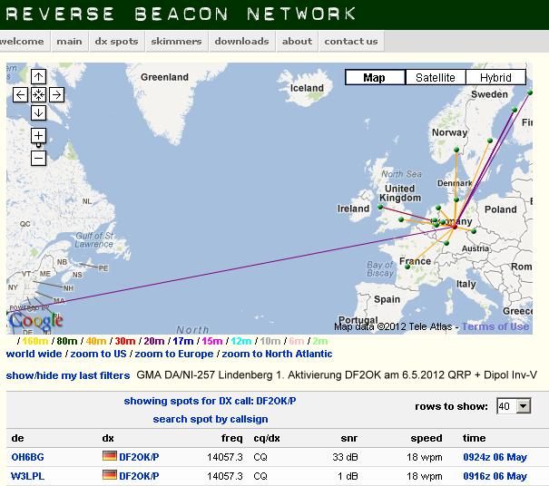Viewport: 549px width, 486px height.
Task: Open the main tab
Action: (69, 42)
